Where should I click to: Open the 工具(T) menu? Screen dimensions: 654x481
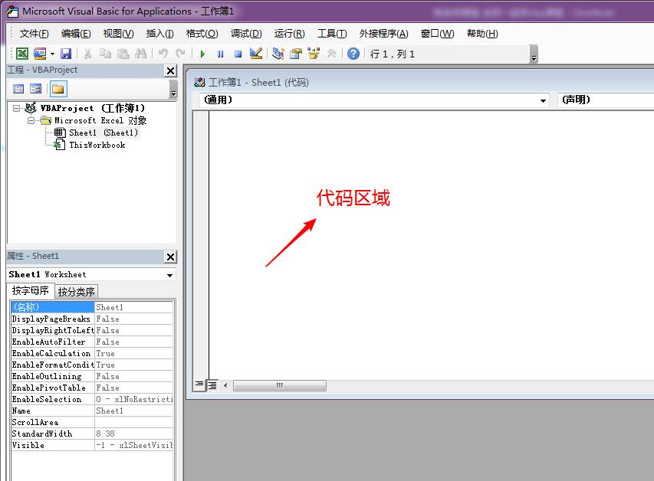(332, 34)
